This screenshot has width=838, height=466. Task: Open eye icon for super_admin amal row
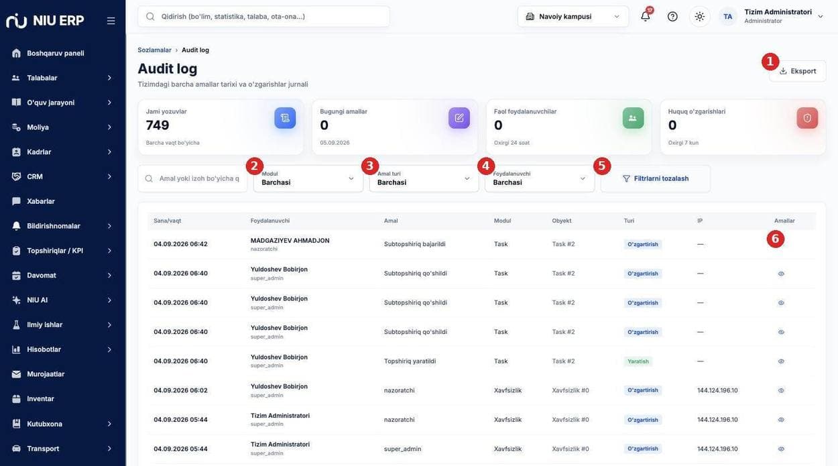pyautogui.click(x=781, y=449)
